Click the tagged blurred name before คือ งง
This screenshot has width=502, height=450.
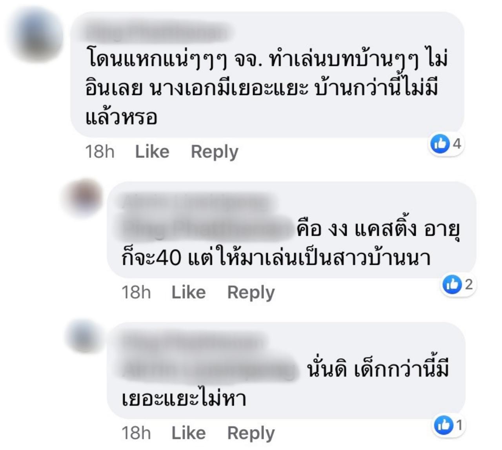coord(206,228)
